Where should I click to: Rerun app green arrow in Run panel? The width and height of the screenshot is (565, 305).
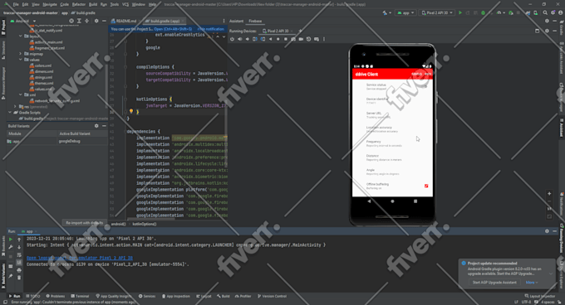11,239
